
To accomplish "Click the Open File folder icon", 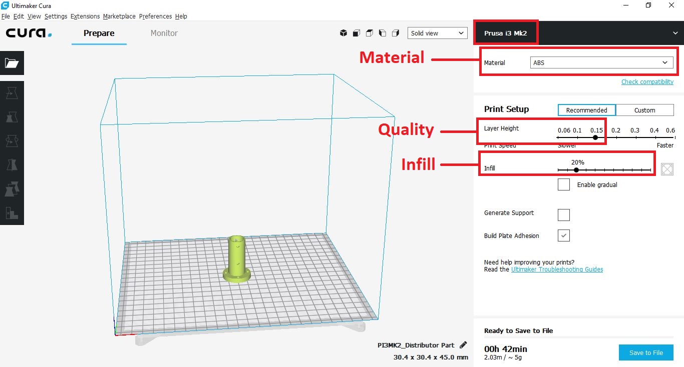I will [x=12, y=63].
